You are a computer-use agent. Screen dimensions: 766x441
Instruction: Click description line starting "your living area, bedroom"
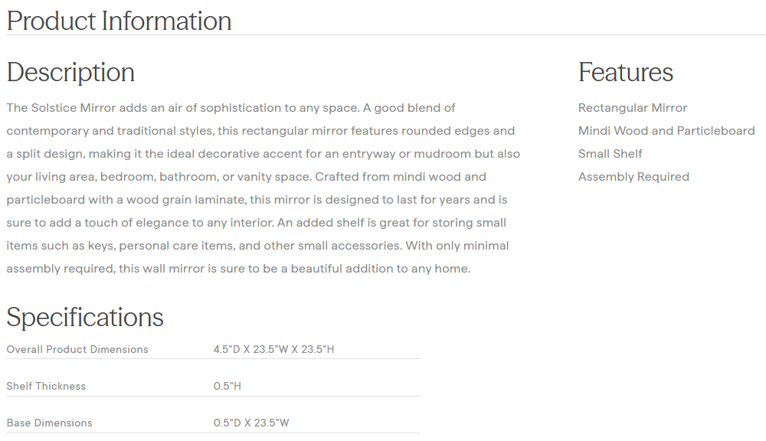pos(246,177)
